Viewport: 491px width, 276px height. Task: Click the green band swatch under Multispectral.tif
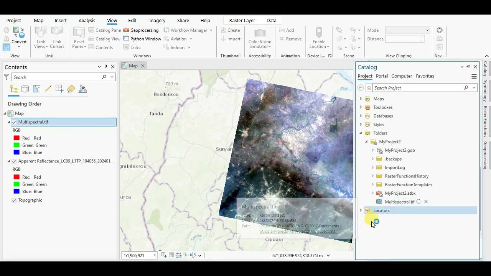pyautogui.click(x=16, y=145)
